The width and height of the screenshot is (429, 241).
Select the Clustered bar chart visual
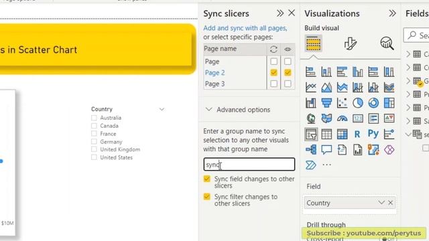342,72
